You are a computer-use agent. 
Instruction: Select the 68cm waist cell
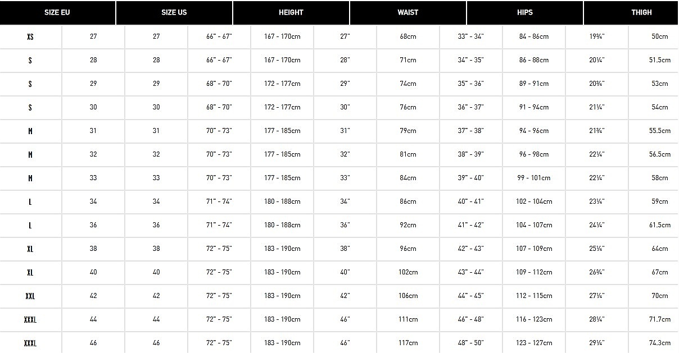408,36
